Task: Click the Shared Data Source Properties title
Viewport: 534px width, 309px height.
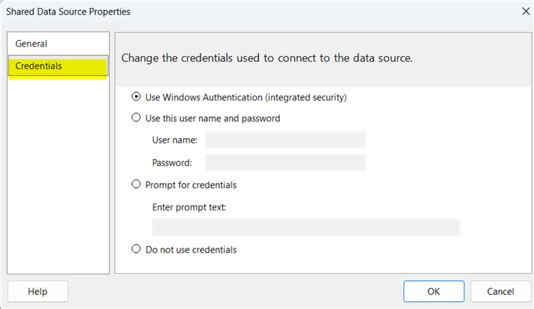Action: click(x=68, y=11)
